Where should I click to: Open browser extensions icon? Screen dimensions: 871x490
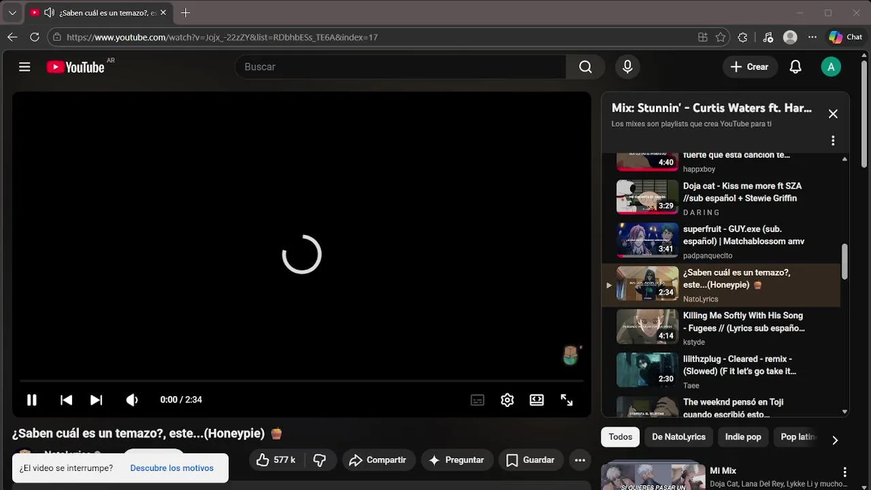click(742, 37)
